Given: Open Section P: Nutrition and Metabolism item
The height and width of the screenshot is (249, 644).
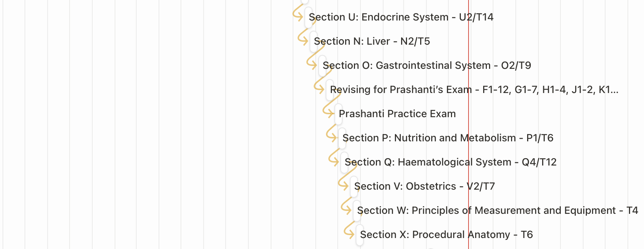Looking at the screenshot, I should tap(448, 138).
